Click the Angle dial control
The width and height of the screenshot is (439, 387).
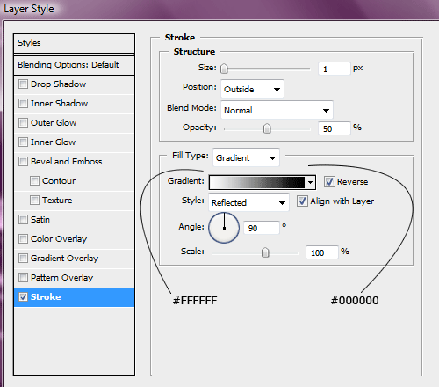(224, 228)
